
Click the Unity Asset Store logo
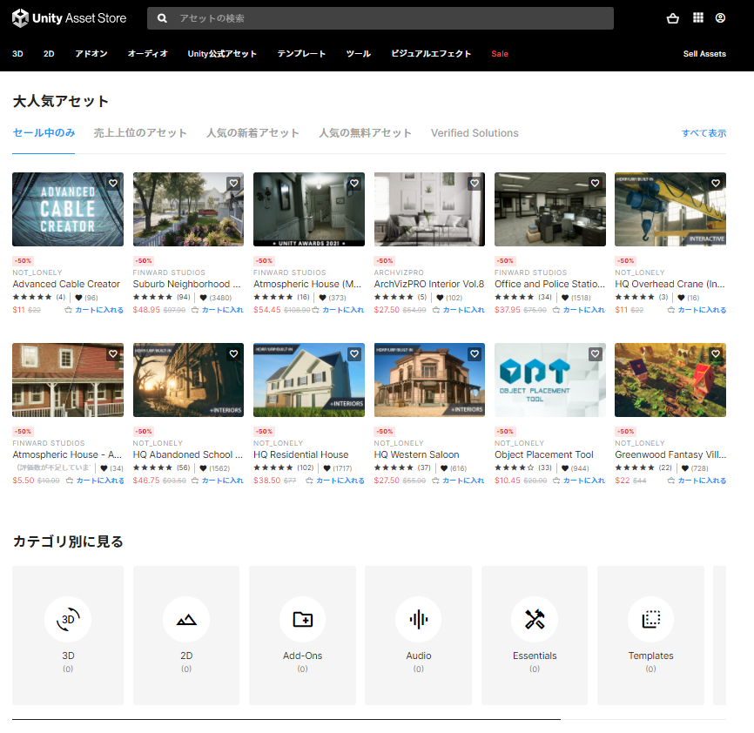[70, 18]
